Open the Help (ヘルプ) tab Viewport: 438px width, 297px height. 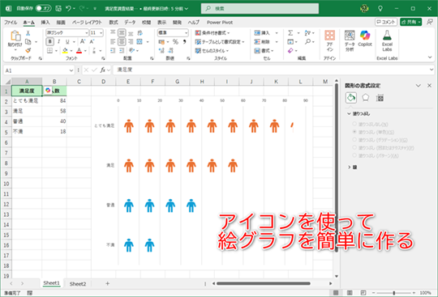click(x=193, y=23)
